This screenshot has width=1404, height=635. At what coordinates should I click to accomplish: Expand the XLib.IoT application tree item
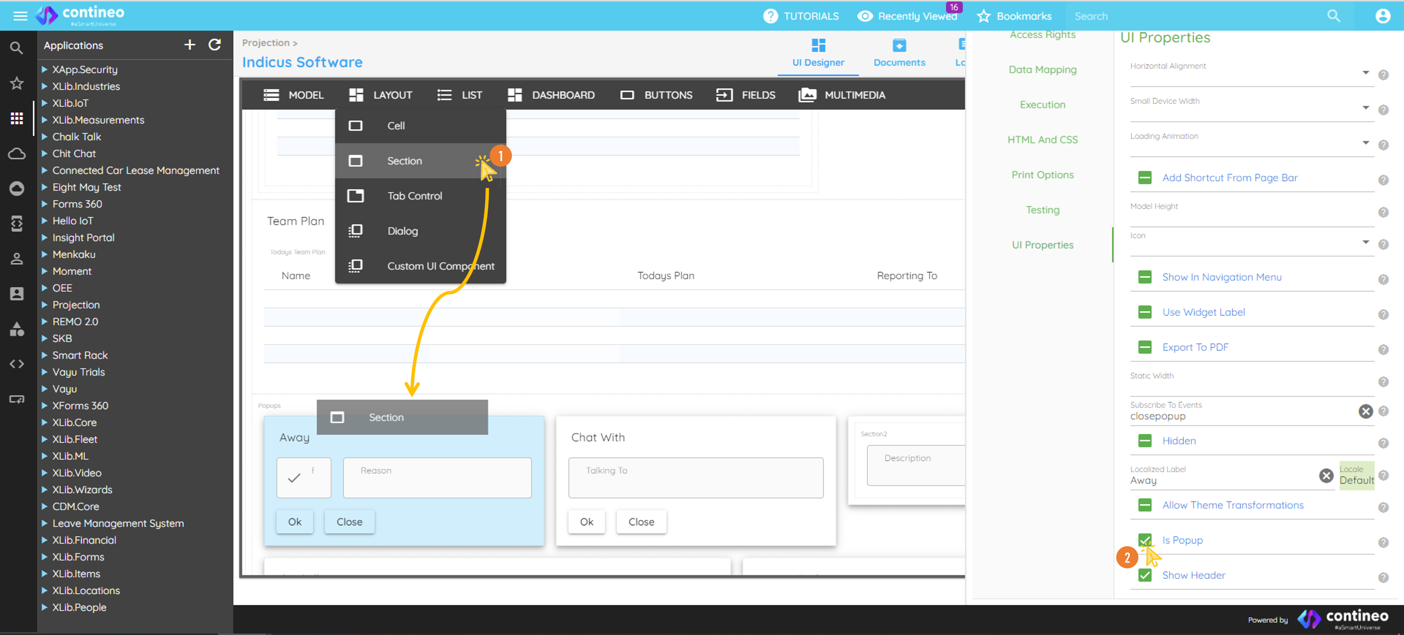[45, 103]
